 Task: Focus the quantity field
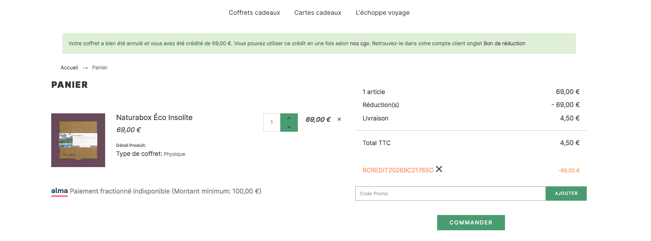click(272, 122)
